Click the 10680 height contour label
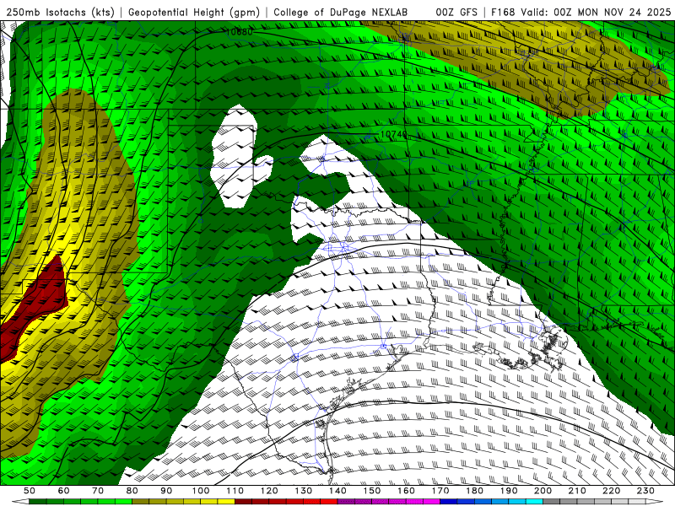Image resolution: width=675 pixels, height=506 pixels. pos(240,32)
